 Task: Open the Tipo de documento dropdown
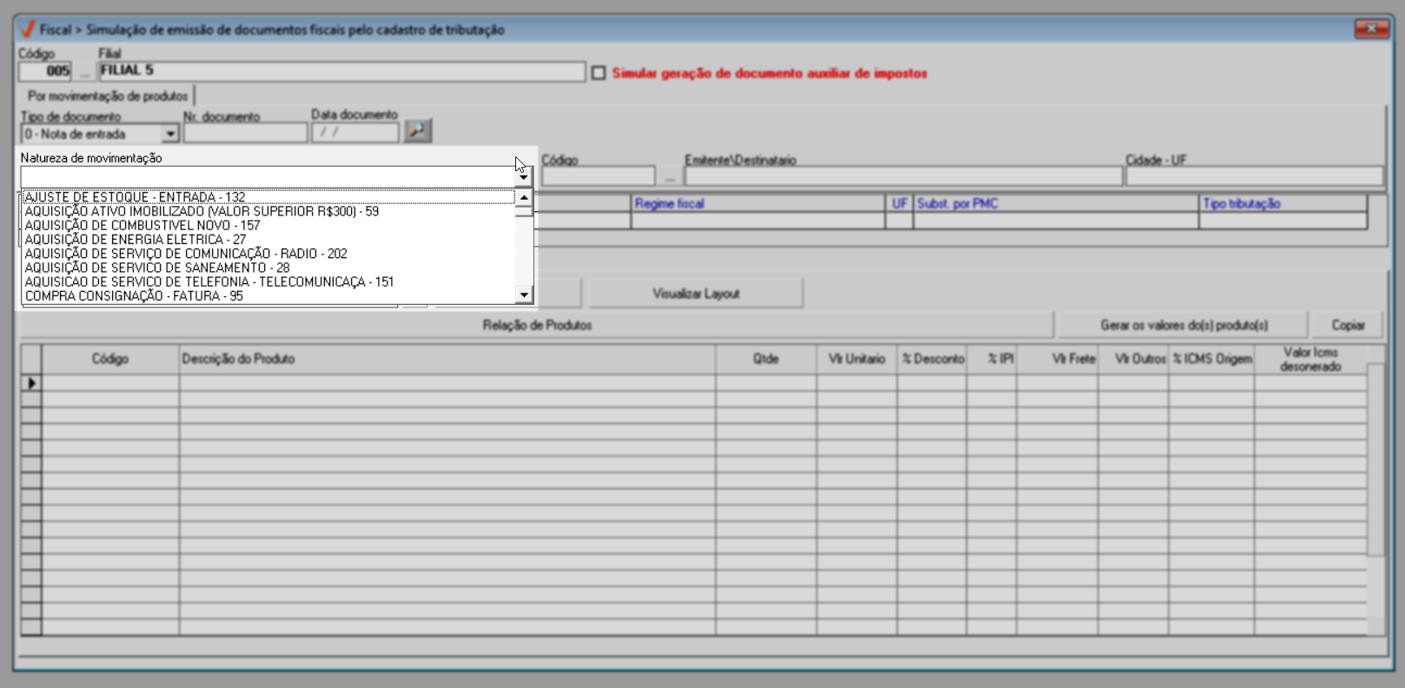coord(170,134)
